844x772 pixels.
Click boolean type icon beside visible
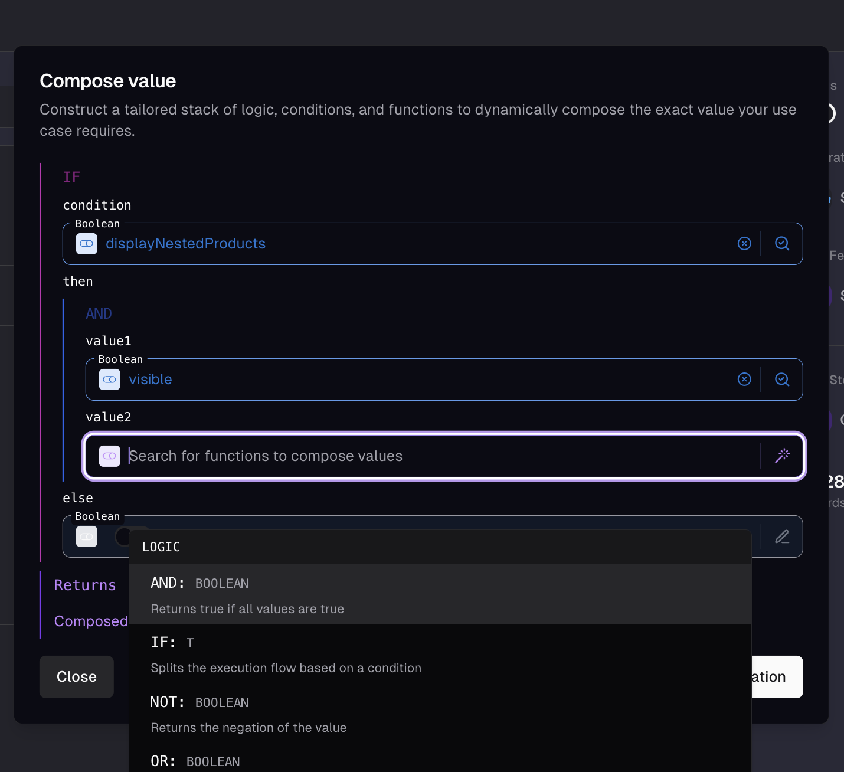coord(110,380)
